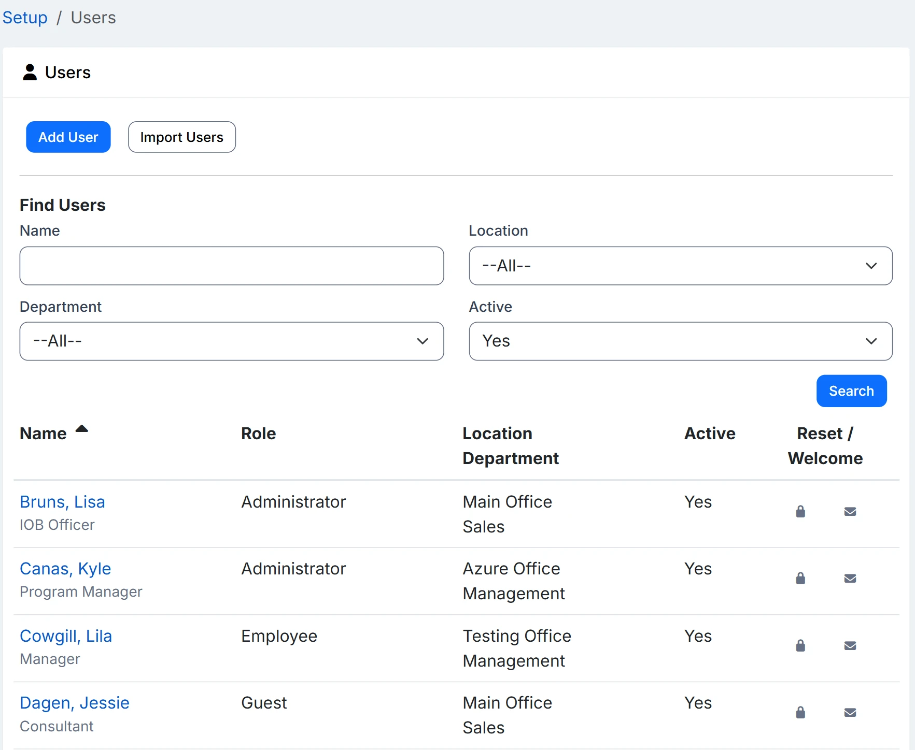Click the lock reset icon for Dagen, Jessie

coord(800,713)
